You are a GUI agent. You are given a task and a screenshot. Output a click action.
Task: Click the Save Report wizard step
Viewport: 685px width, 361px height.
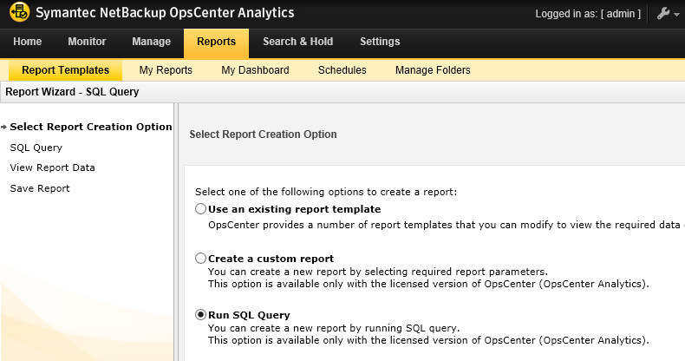point(40,188)
